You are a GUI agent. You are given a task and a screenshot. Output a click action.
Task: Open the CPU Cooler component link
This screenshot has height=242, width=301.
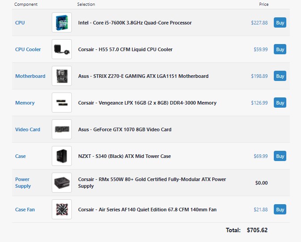pos(28,49)
